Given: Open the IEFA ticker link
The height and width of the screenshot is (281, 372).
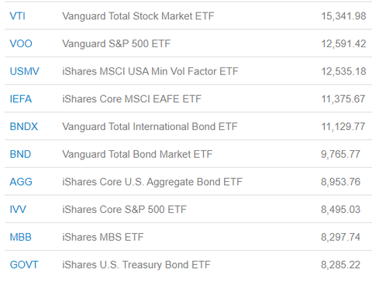Looking at the screenshot, I should (21, 99).
